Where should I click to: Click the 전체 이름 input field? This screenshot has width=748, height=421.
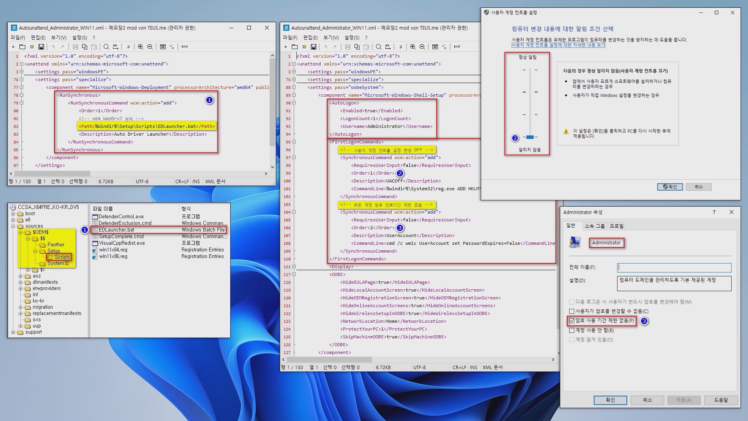tap(674, 267)
